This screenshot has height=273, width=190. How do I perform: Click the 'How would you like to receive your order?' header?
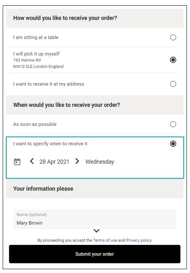(x=65, y=18)
